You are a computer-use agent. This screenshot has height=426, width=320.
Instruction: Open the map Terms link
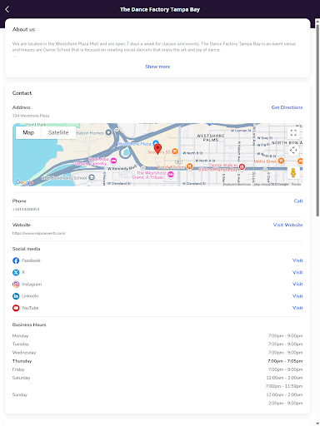point(297,184)
